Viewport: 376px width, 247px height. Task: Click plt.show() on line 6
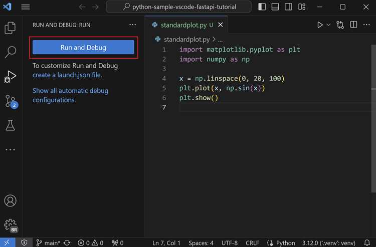[199, 98]
